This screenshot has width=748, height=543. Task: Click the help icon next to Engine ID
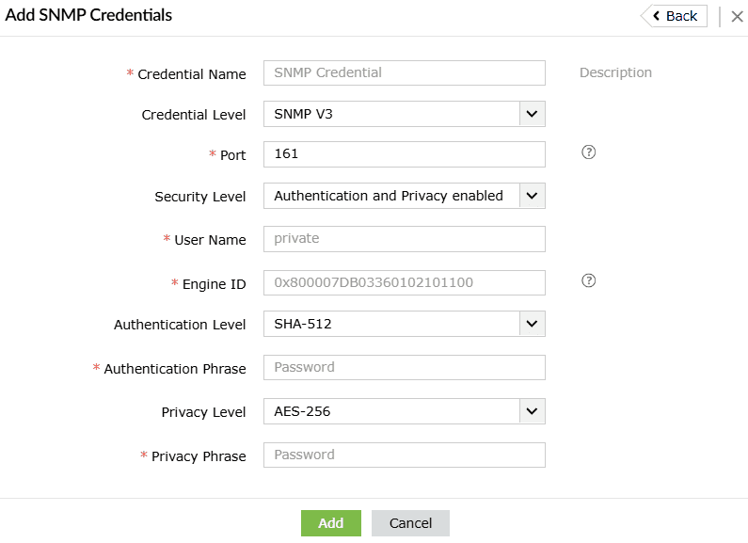589,280
